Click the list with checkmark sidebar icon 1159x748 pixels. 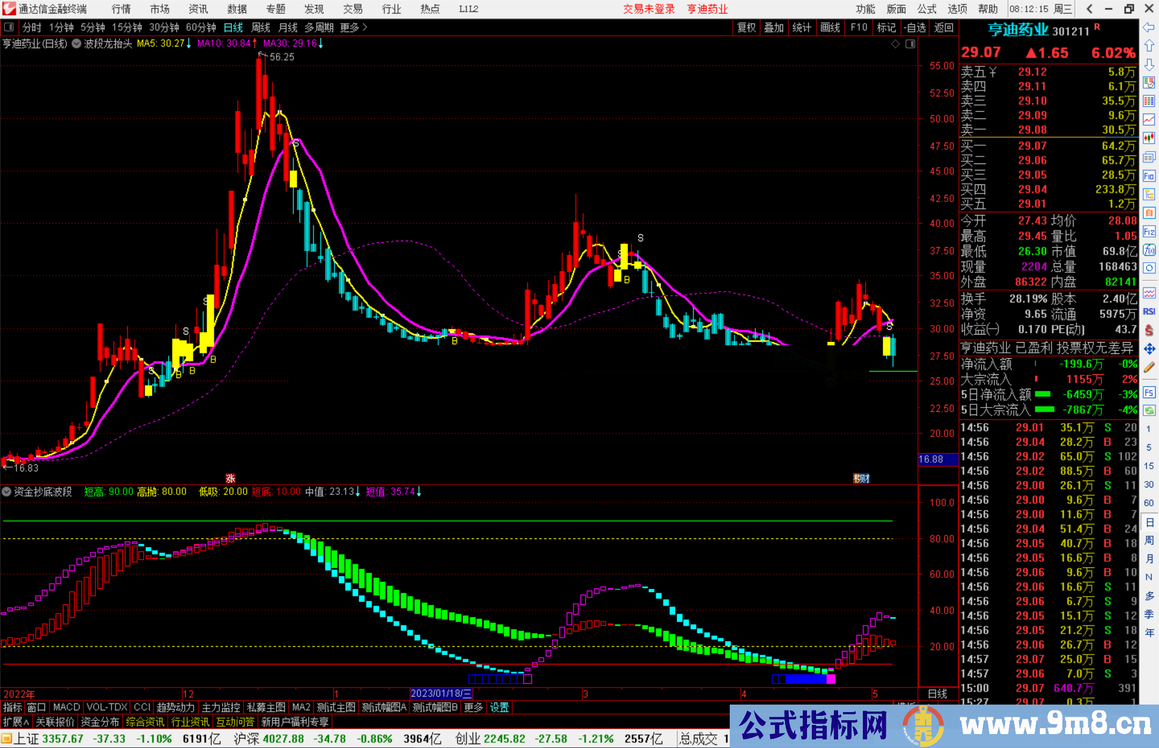(1149, 83)
